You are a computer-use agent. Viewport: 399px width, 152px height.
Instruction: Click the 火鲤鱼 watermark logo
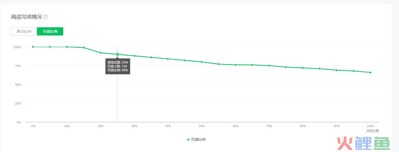(364, 144)
